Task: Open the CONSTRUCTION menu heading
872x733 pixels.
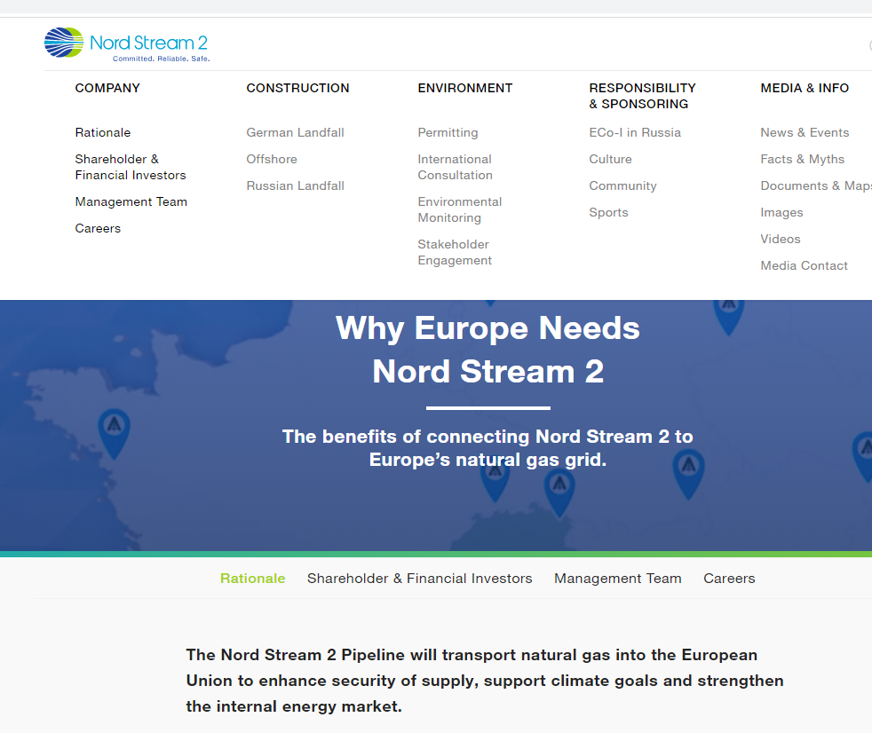Action: point(297,88)
